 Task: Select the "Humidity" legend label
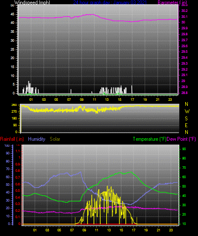[37, 139]
